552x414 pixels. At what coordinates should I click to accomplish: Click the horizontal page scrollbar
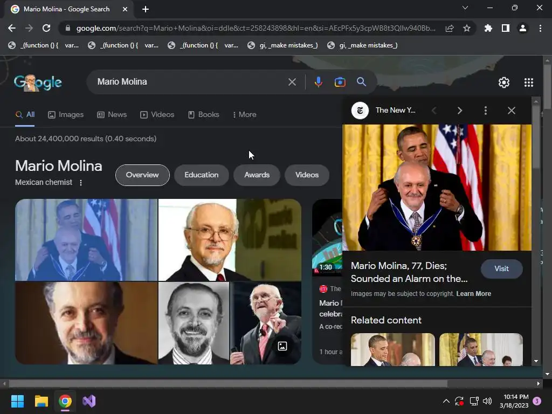click(x=228, y=383)
